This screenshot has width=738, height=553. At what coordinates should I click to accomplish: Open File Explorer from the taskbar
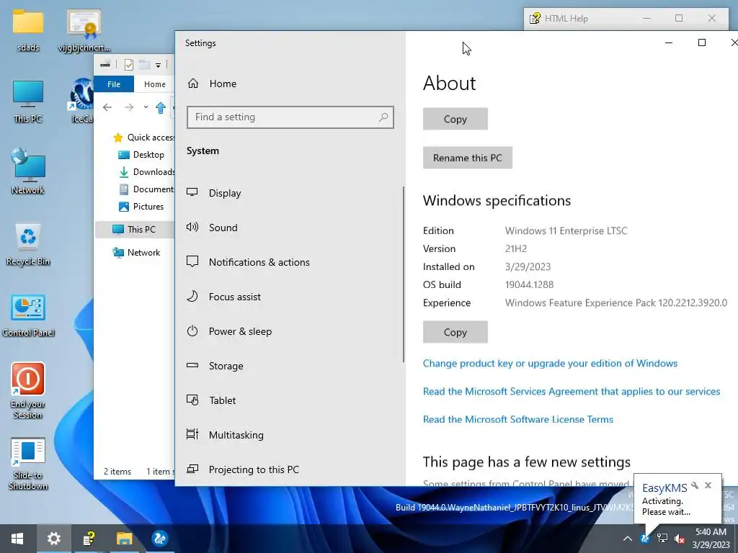click(x=124, y=539)
